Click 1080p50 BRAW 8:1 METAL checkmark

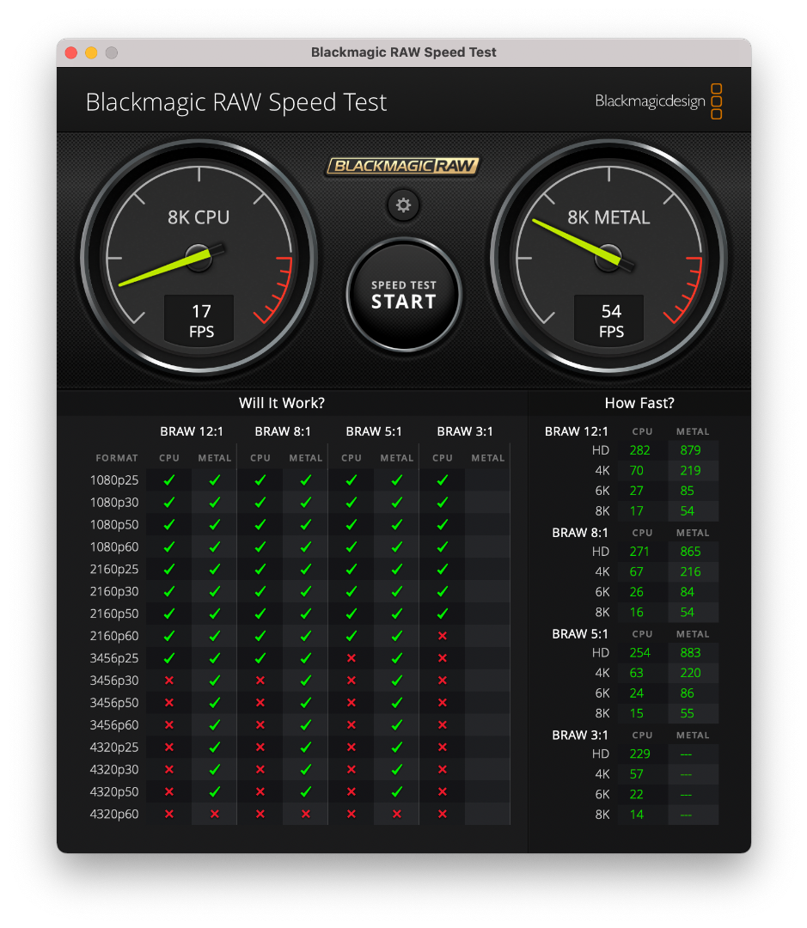pyautogui.click(x=305, y=524)
